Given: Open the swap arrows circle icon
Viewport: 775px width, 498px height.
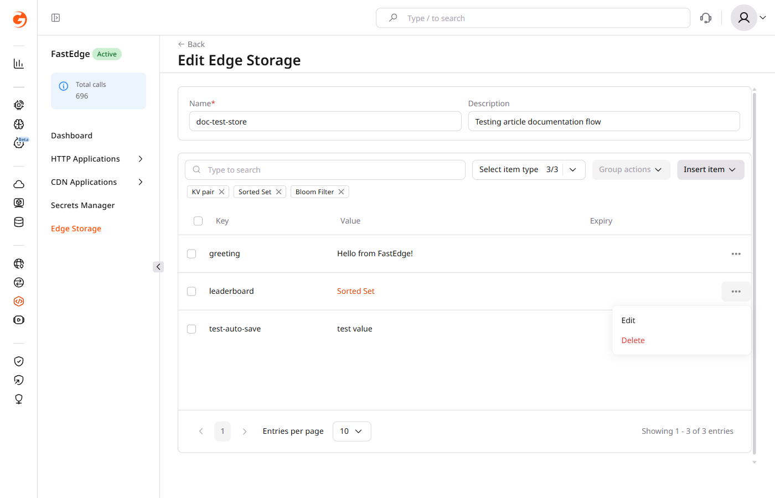Looking at the screenshot, I should [x=19, y=282].
